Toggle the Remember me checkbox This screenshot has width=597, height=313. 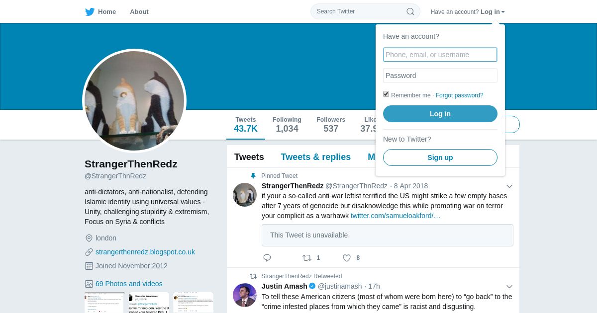386,94
